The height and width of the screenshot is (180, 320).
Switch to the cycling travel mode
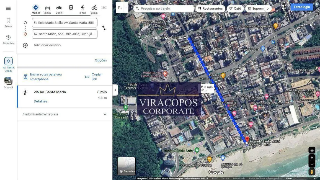pos(94,9)
